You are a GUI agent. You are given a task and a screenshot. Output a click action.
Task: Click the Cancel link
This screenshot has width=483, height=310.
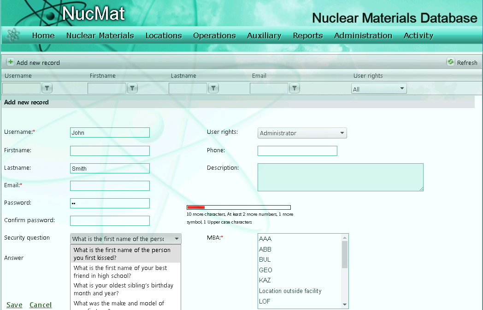click(x=41, y=305)
